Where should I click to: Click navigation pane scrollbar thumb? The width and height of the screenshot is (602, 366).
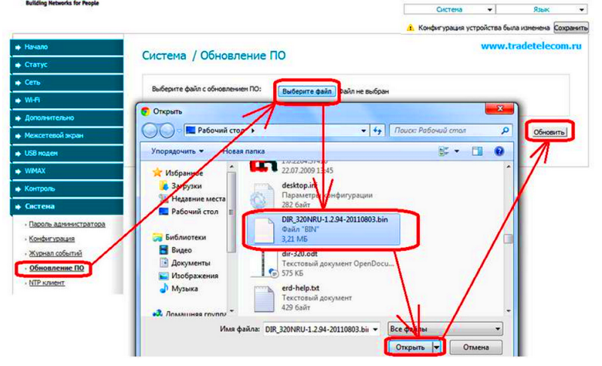231,212
